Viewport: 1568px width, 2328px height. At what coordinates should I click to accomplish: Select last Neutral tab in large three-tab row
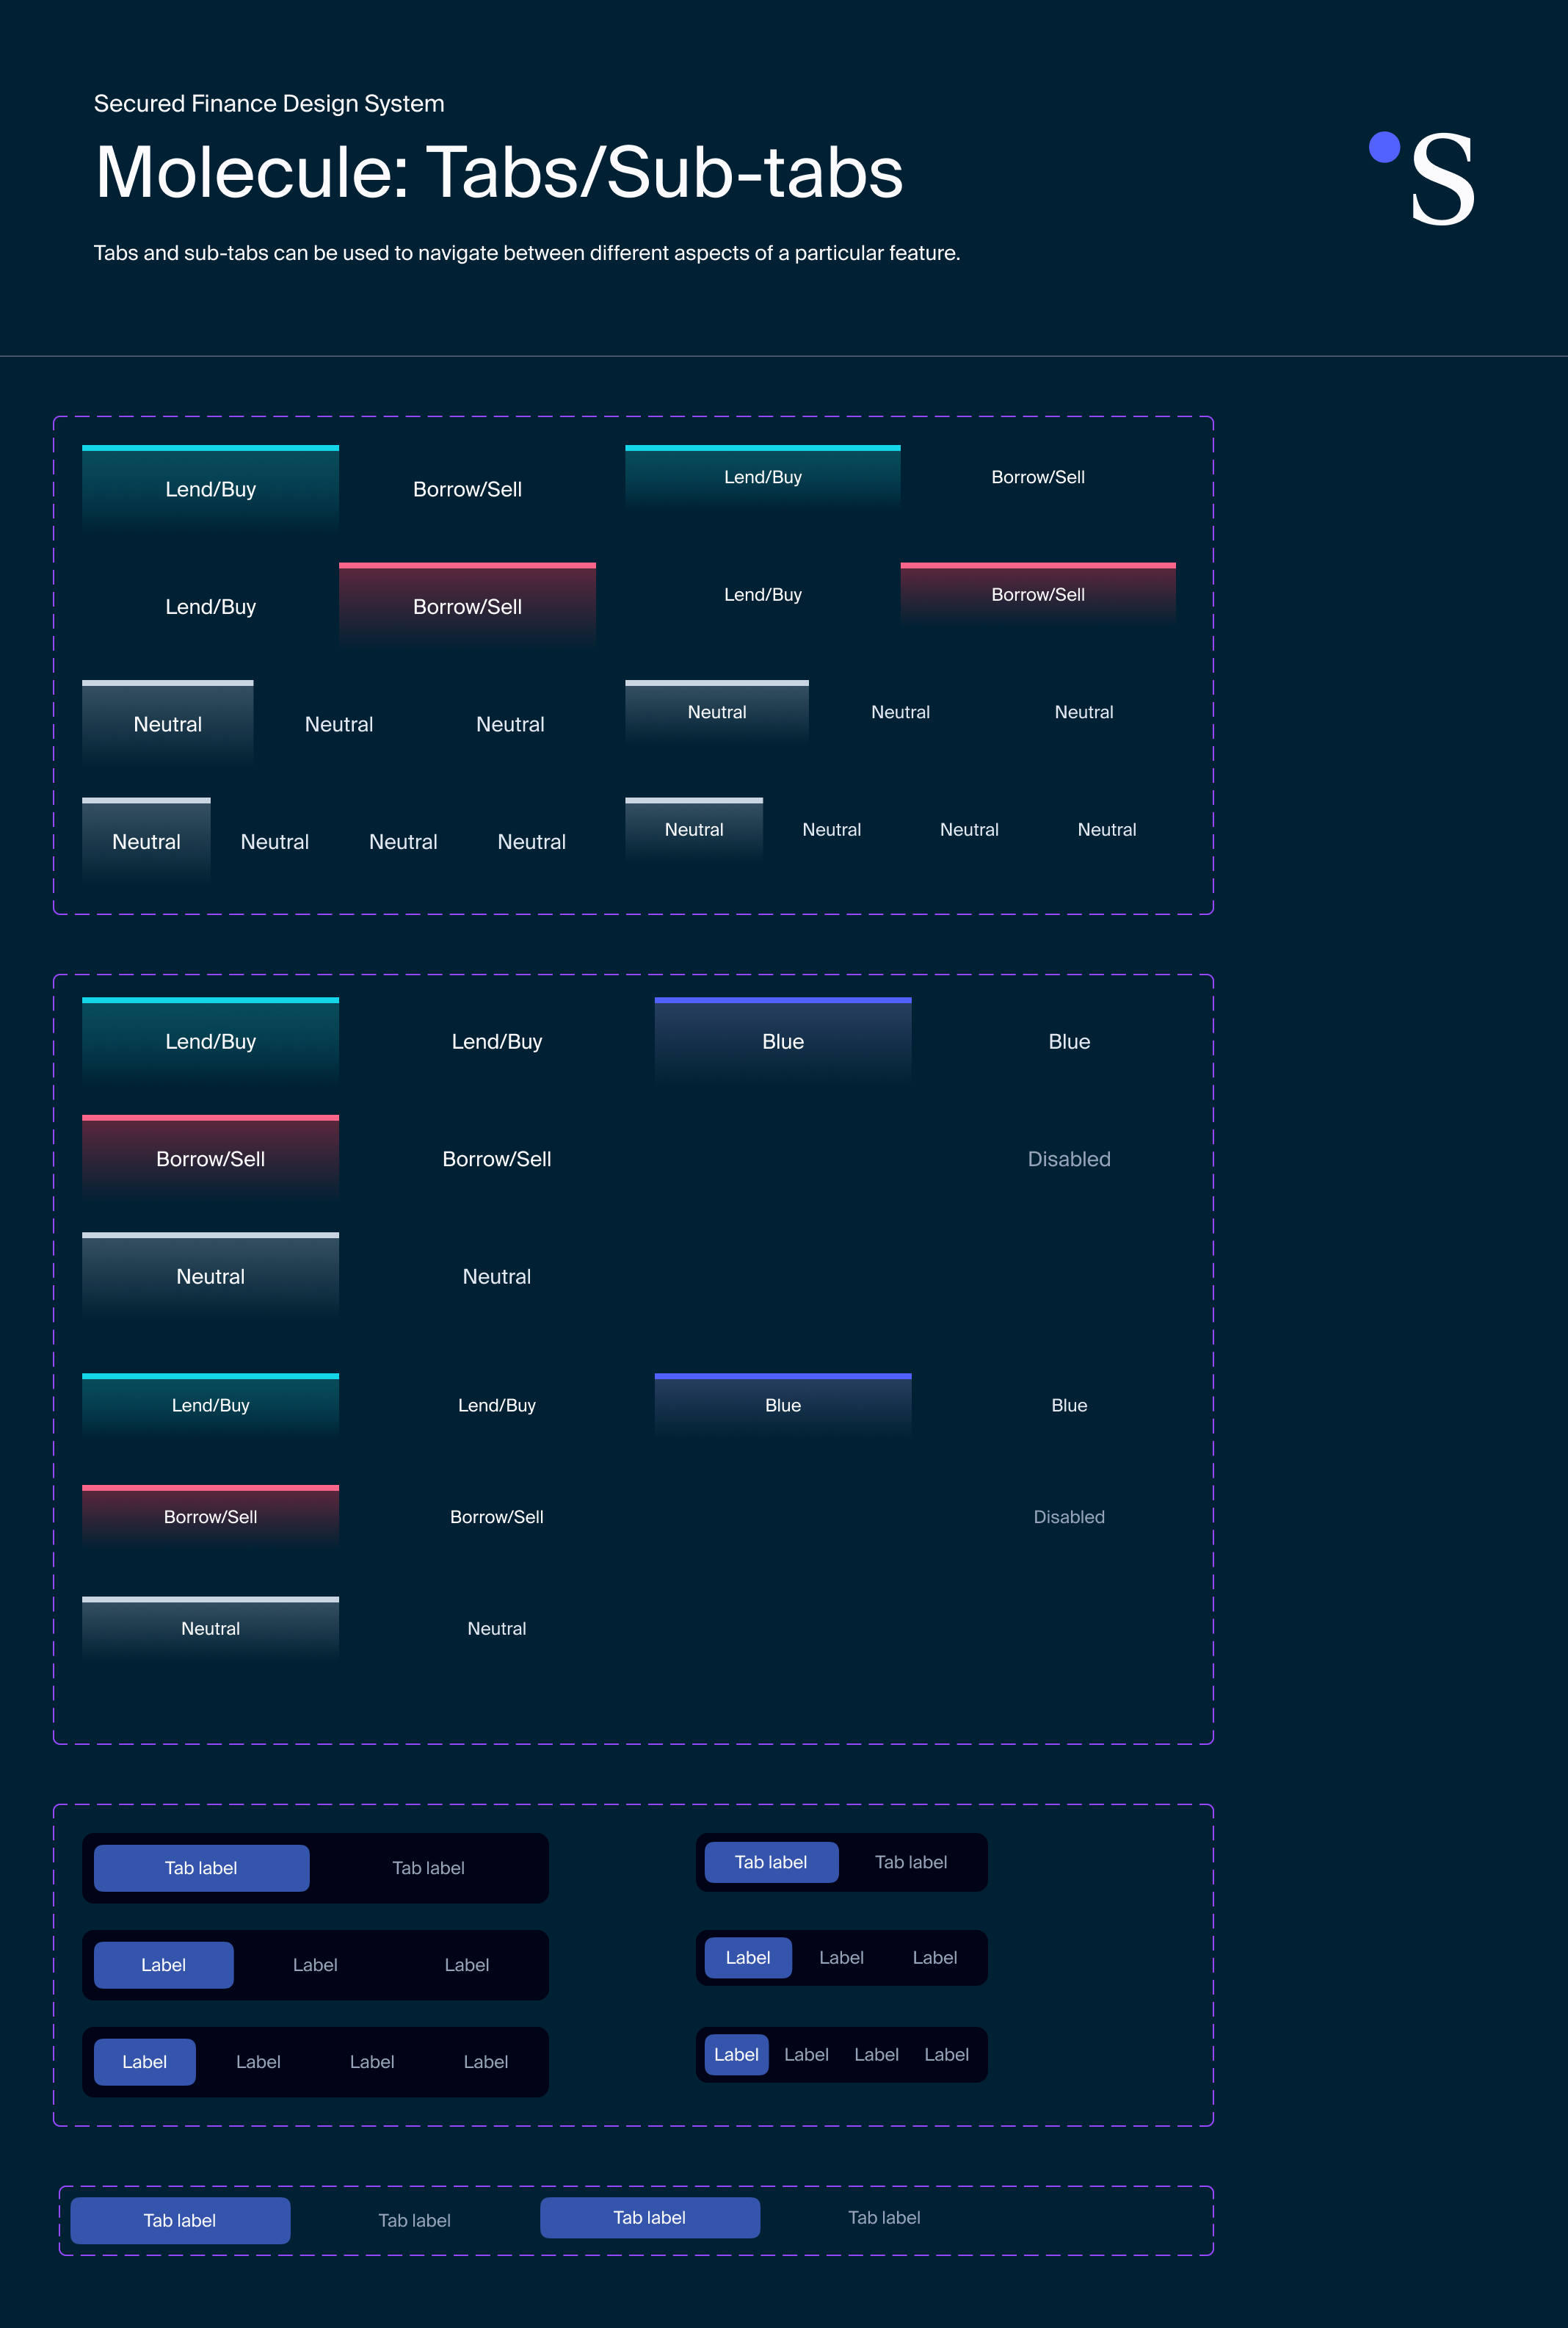point(510,723)
